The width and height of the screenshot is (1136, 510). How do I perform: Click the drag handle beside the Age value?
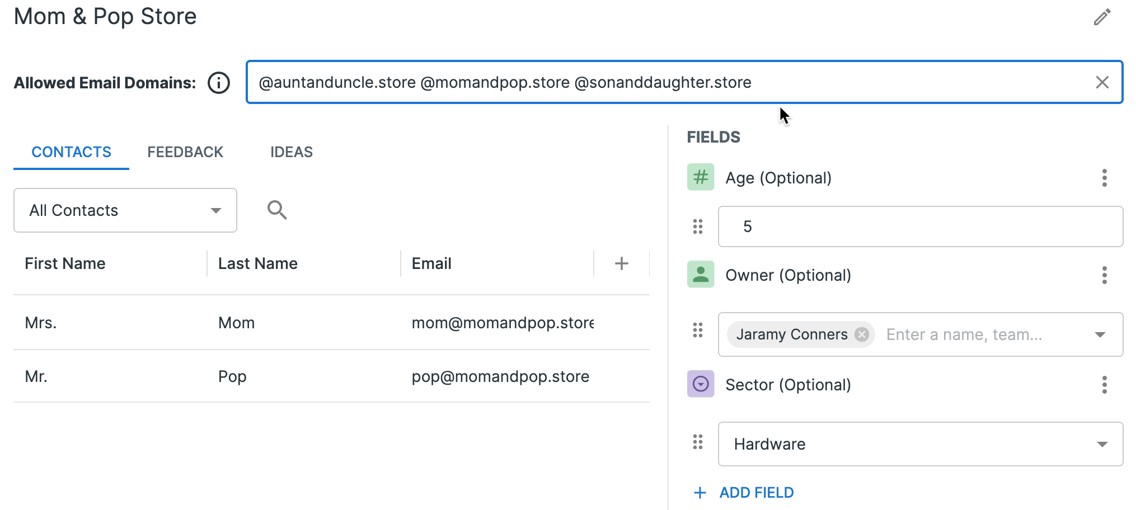[x=697, y=226]
